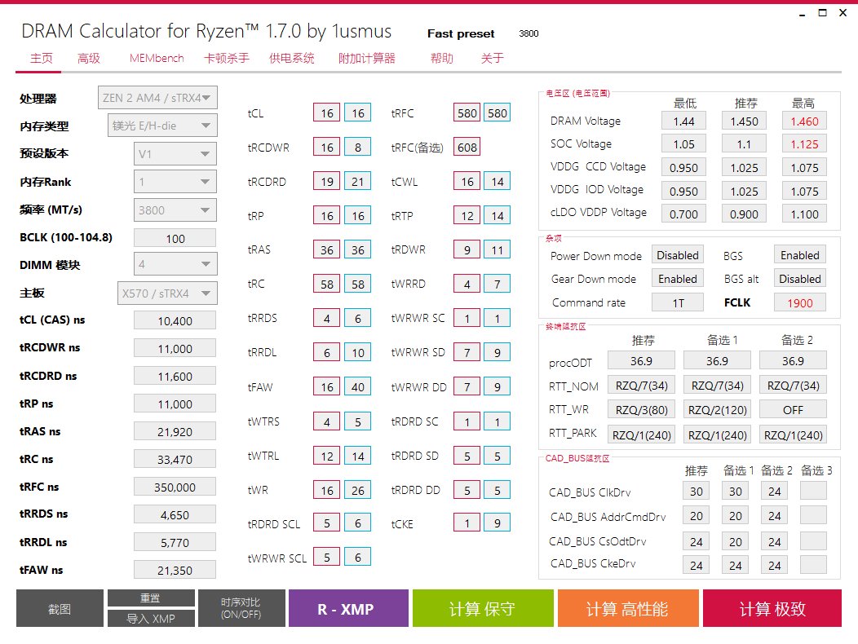
Task: Click the tFAW ns field showing 21,350
Action: coord(175,570)
